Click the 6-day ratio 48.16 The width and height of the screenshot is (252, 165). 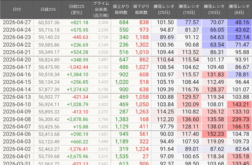242,22
